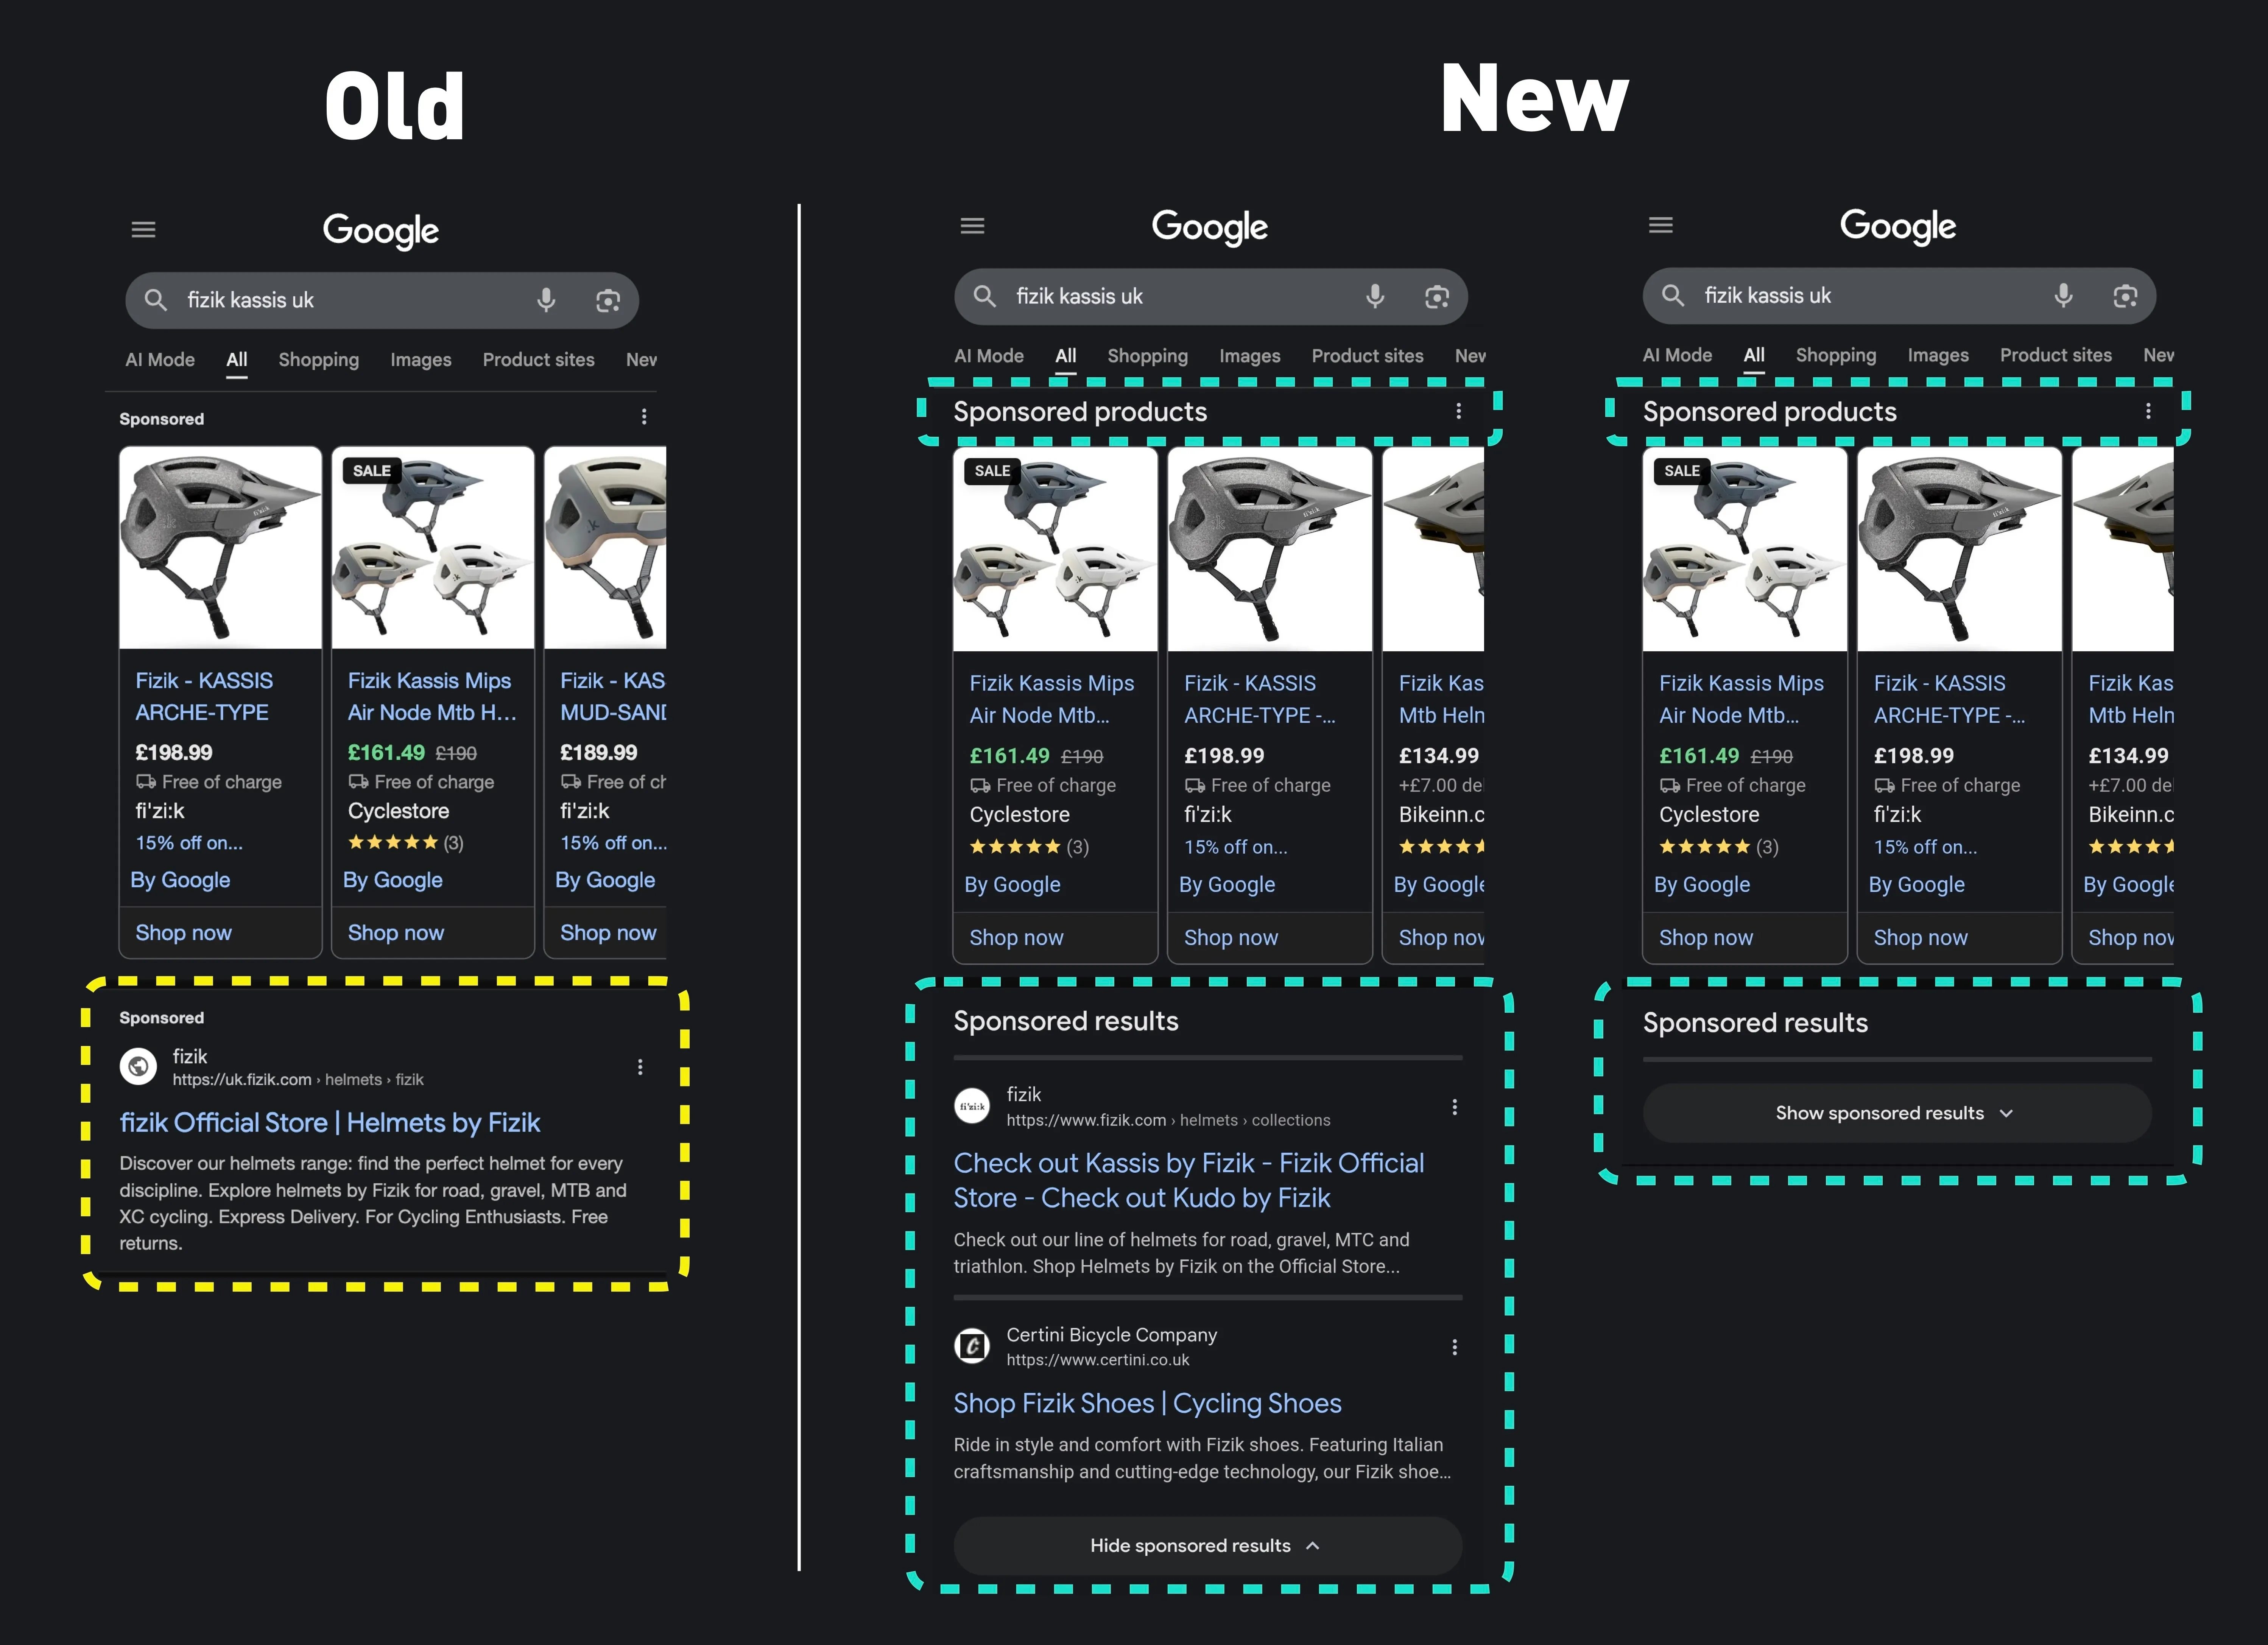The height and width of the screenshot is (1645, 2268).
Task: Click three dots beside Old Sponsored label
Action: pos(644,417)
